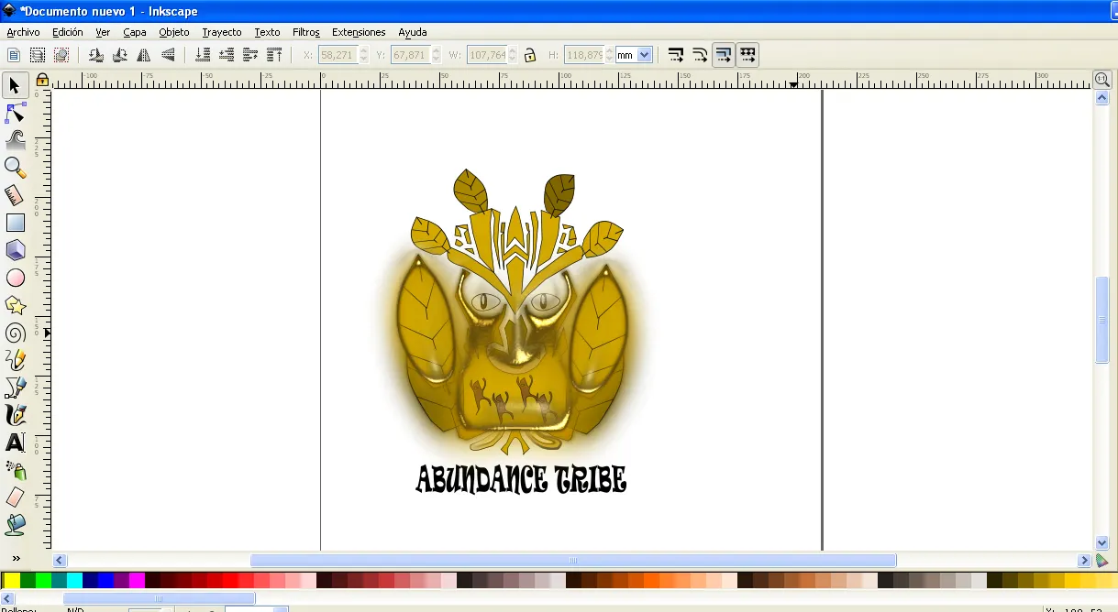Toggle the guides lock above the ruler

point(42,81)
